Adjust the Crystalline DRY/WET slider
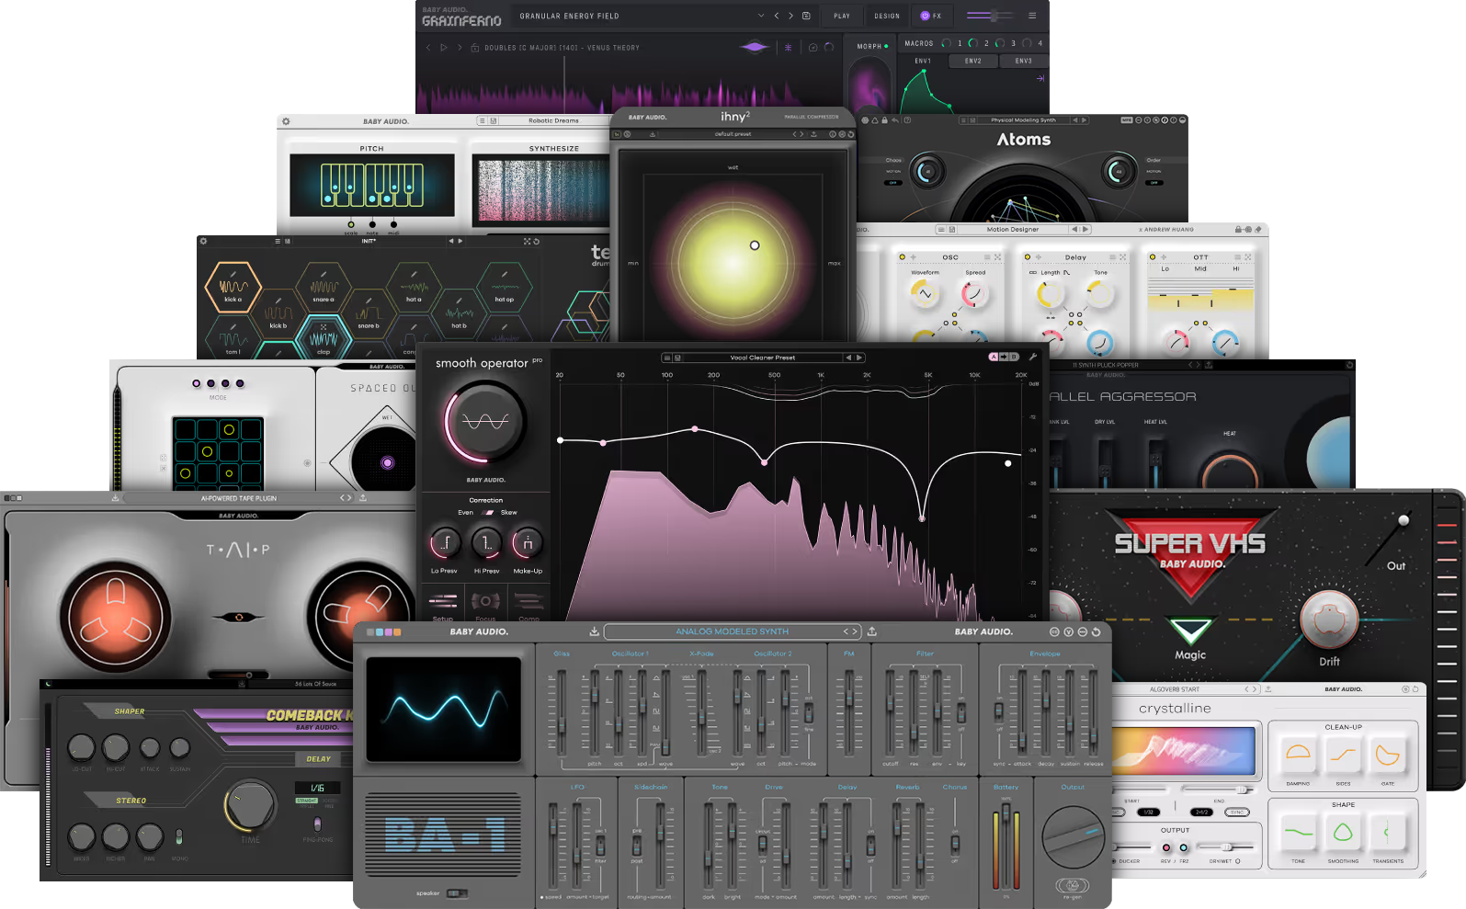Image resolution: width=1466 pixels, height=909 pixels. click(1224, 847)
